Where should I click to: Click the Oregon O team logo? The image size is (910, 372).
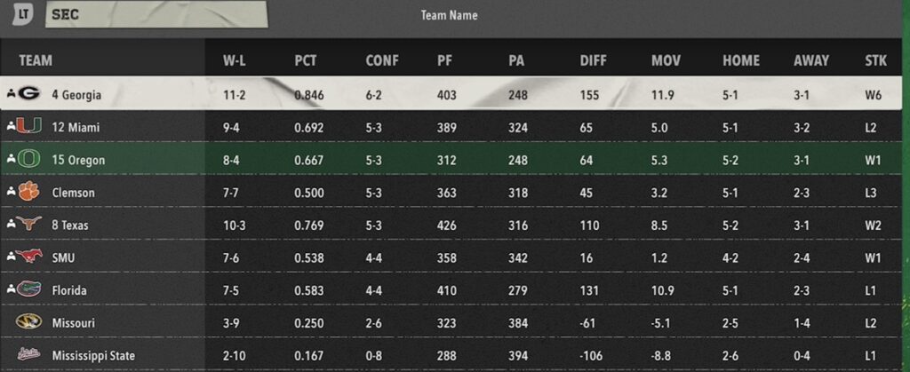pos(28,158)
